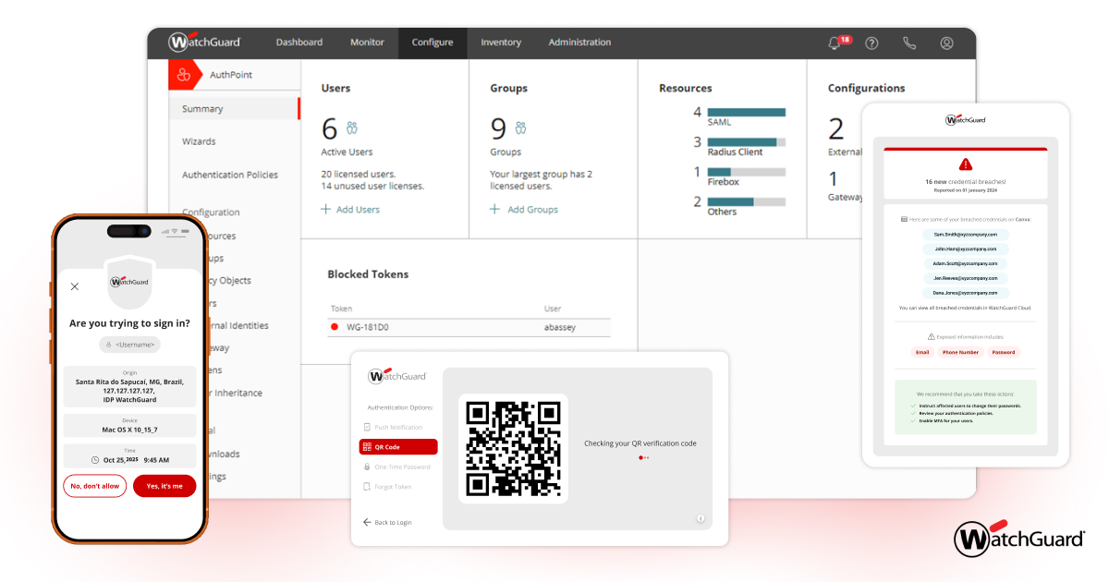Click the QR code image
Image resolution: width=1109 pixels, height=582 pixels.
tap(513, 448)
